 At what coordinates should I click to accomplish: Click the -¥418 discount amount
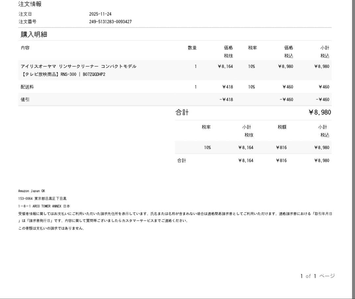(226, 99)
